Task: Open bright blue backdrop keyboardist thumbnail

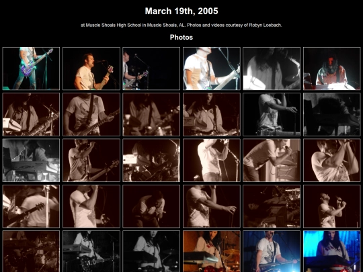Action: click(332, 251)
